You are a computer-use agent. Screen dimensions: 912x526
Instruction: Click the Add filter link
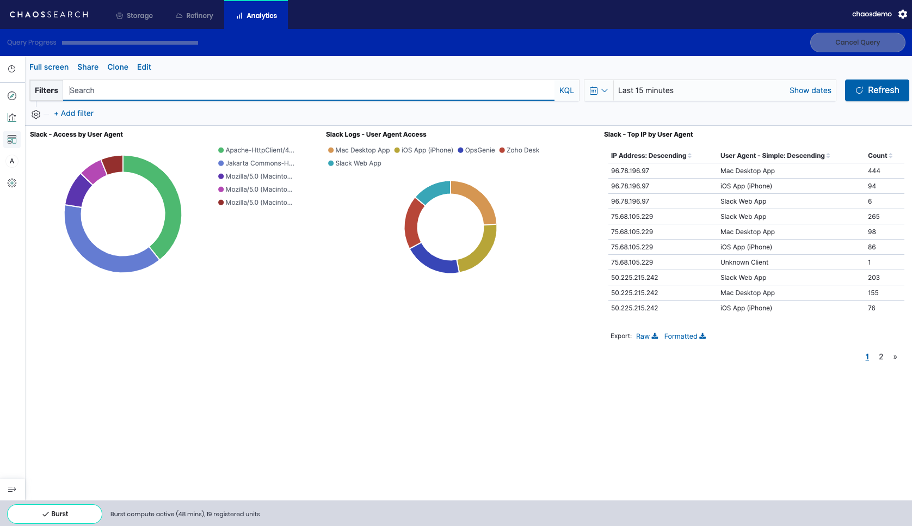pos(73,113)
